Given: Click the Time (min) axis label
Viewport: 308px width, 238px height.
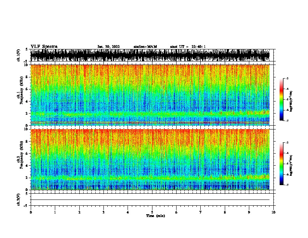Looking at the screenshot, I should 156,216.
